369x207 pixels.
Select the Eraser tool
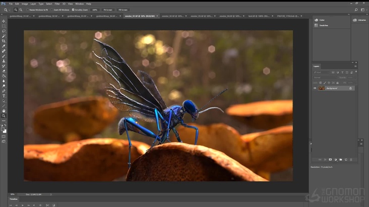click(4, 71)
